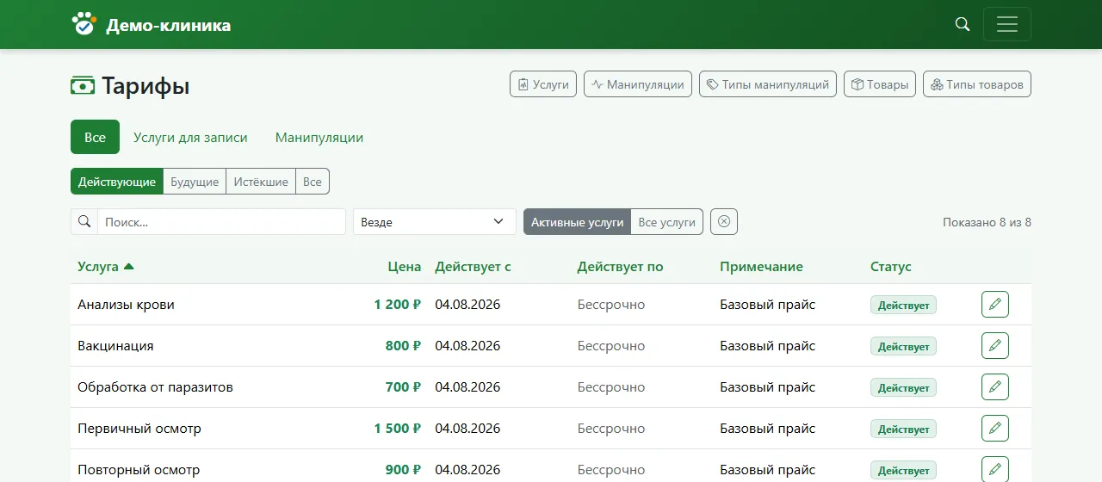Sort by the Действует с column header
The width and height of the screenshot is (1102, 482).
473,267
